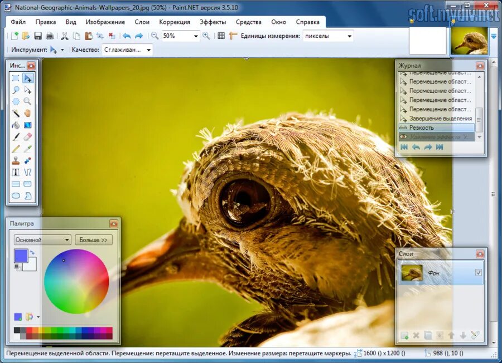
Task: Click the blue primary color swatch
Action: (x=21, y=256)
